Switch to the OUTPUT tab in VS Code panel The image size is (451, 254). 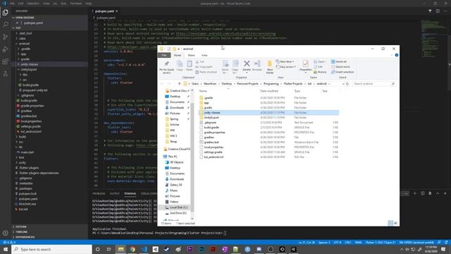point(114,193)
